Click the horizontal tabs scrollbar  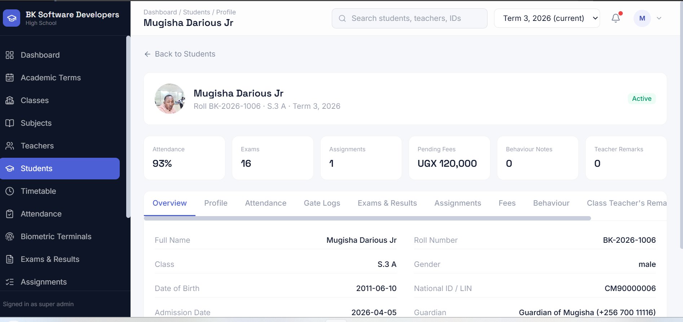tap(367, 218)
